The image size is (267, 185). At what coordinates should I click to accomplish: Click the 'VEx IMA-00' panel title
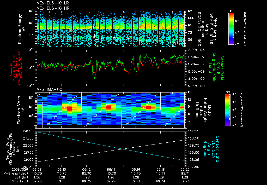click(50, 89)
